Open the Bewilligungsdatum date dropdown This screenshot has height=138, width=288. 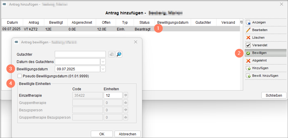point(103,69)
